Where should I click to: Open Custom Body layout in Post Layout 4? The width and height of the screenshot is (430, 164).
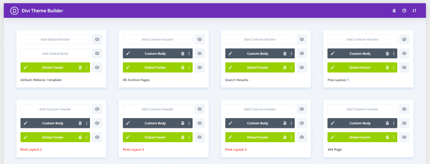(x=260, y=123)
